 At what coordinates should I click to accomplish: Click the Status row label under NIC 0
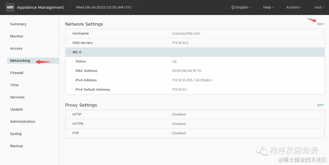pyautogui.click(x=80, y=61)
